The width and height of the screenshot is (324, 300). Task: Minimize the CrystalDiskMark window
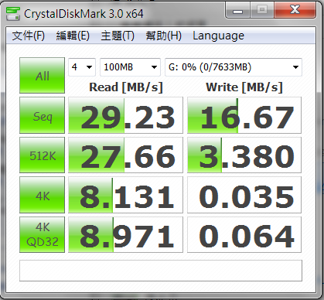click(x=237, y=11)
